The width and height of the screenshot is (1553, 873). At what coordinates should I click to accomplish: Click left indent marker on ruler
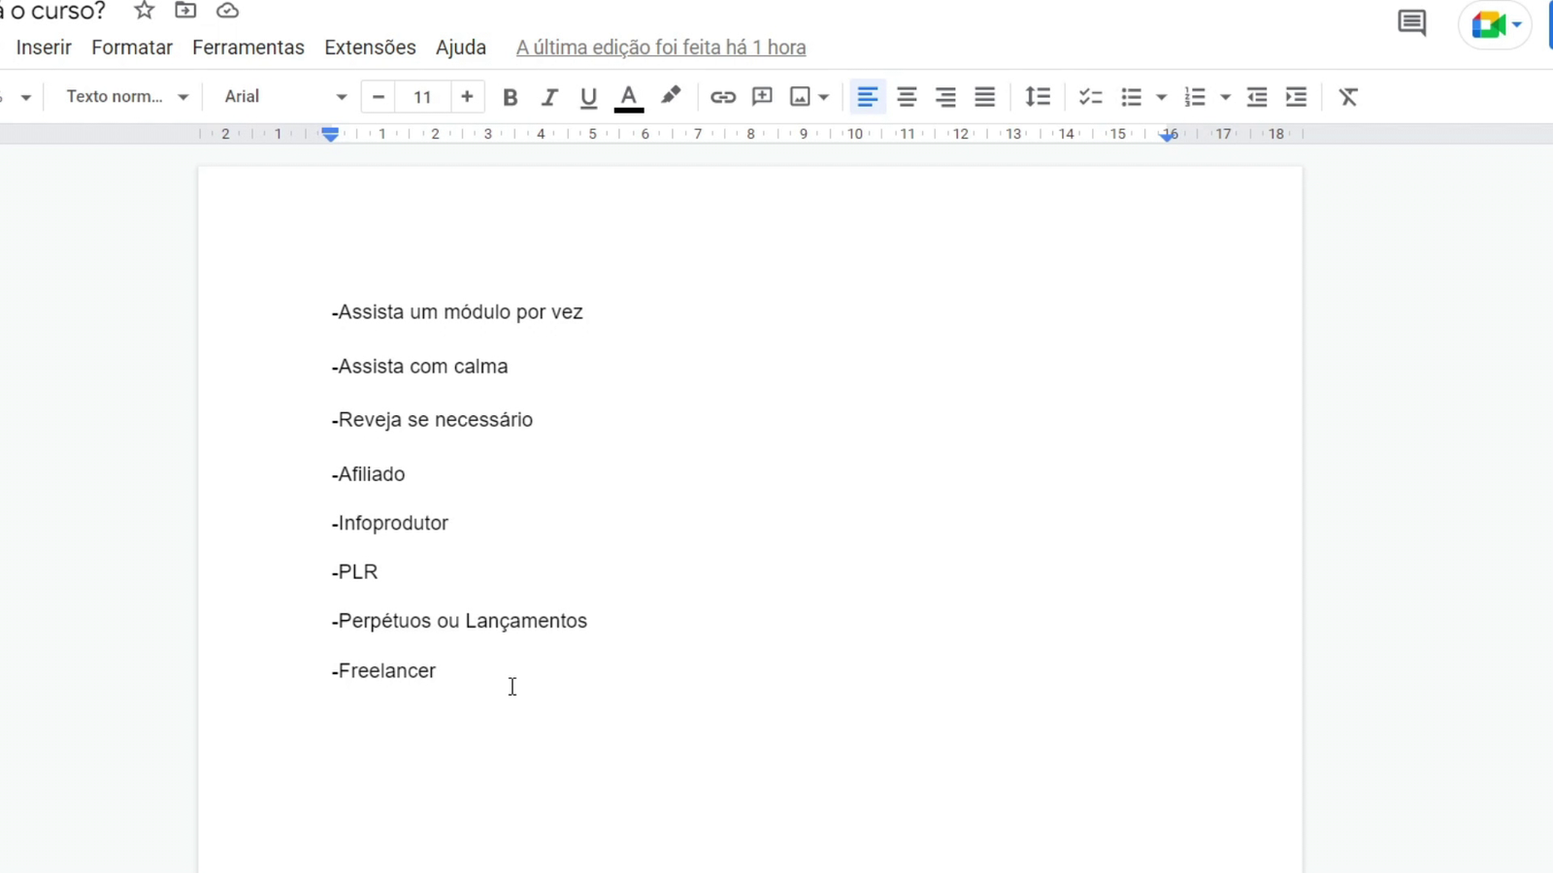click(330, 137)
